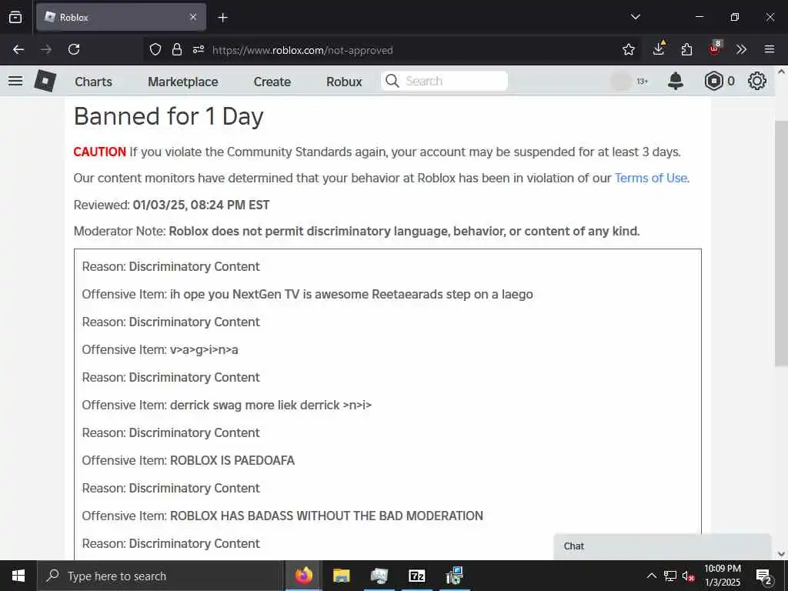Screen dimensions: 788x591
Task: Open a new browser tab
Action: pos(222,18)
